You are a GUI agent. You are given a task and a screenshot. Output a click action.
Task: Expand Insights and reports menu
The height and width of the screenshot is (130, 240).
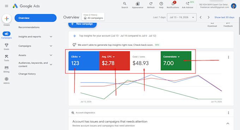(x=51, y=37)
